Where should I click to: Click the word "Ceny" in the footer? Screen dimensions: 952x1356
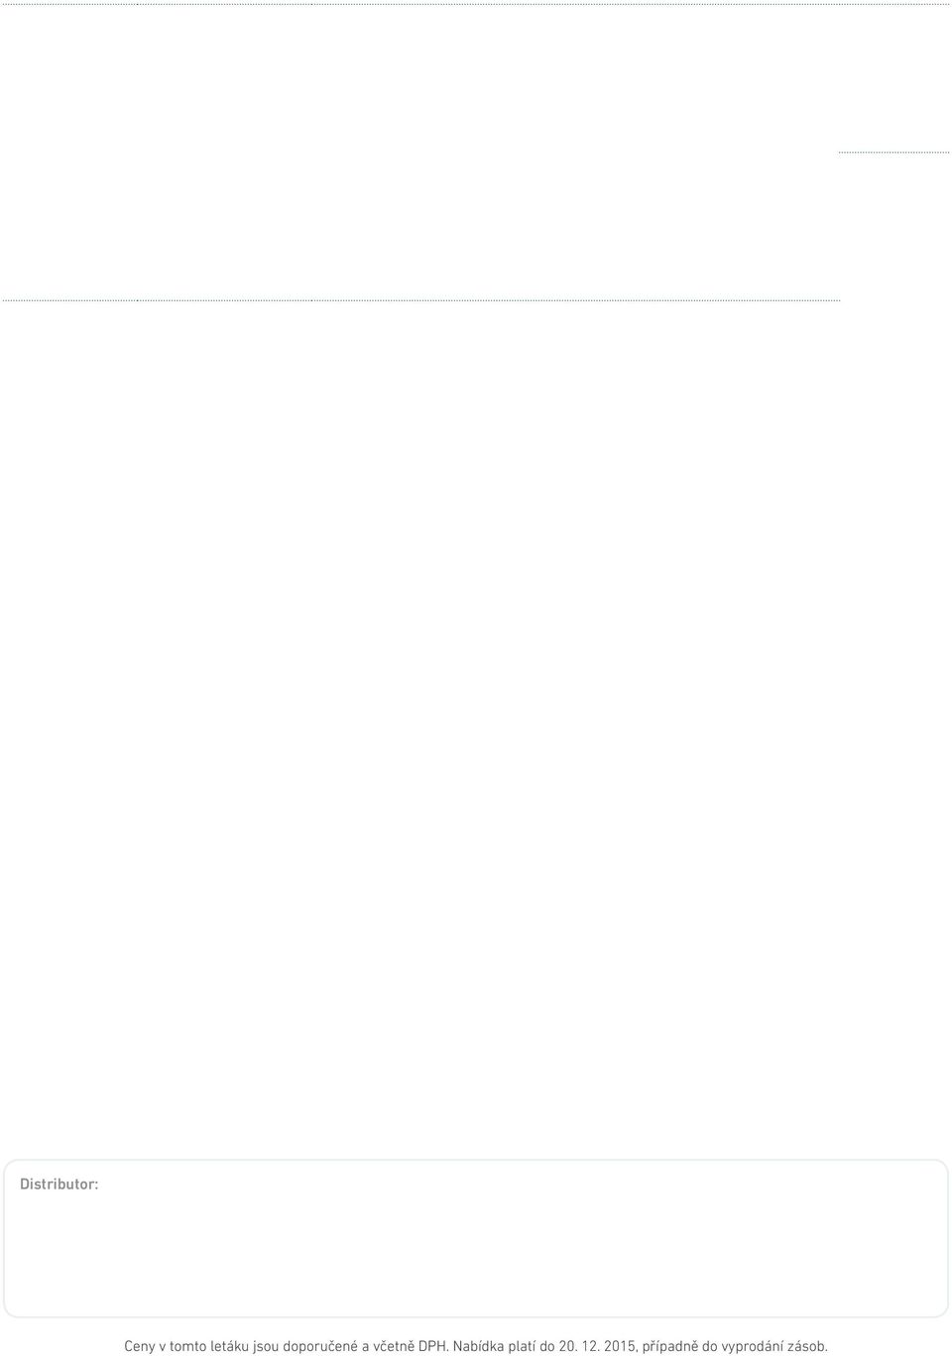click(x=140, y=1346)
